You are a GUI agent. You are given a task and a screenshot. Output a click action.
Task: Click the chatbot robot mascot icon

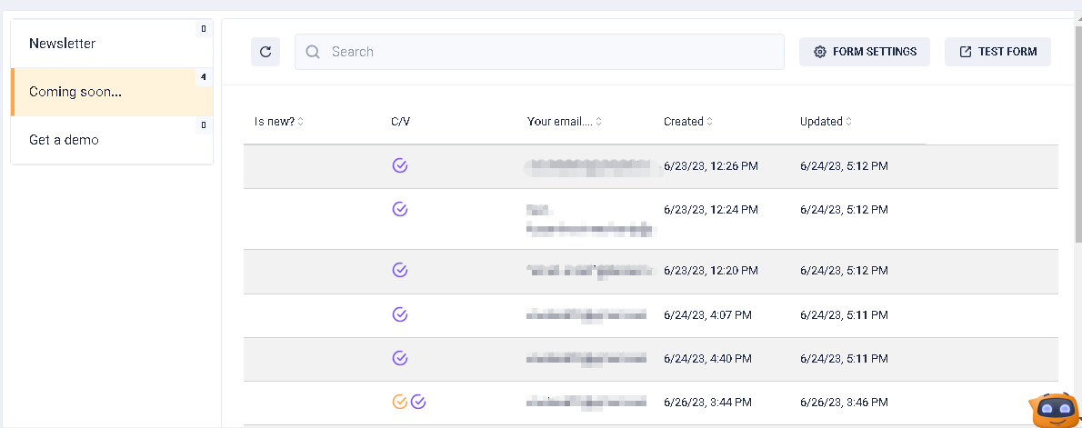click(x=1053, y=410)
